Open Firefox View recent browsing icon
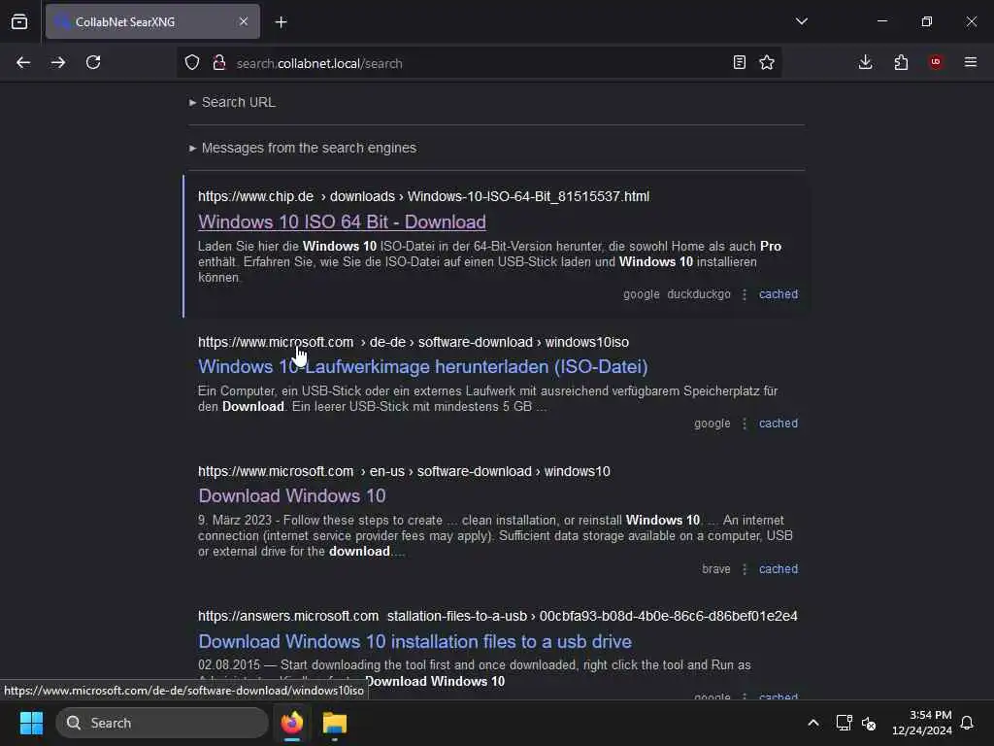 click(x=19, y=22)
